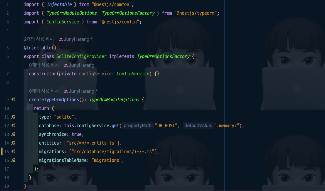The width and height of the screenshot is (325, 191).
Task: Click TypeOrmModuleOptions in the import line
Action: point(72,13)
